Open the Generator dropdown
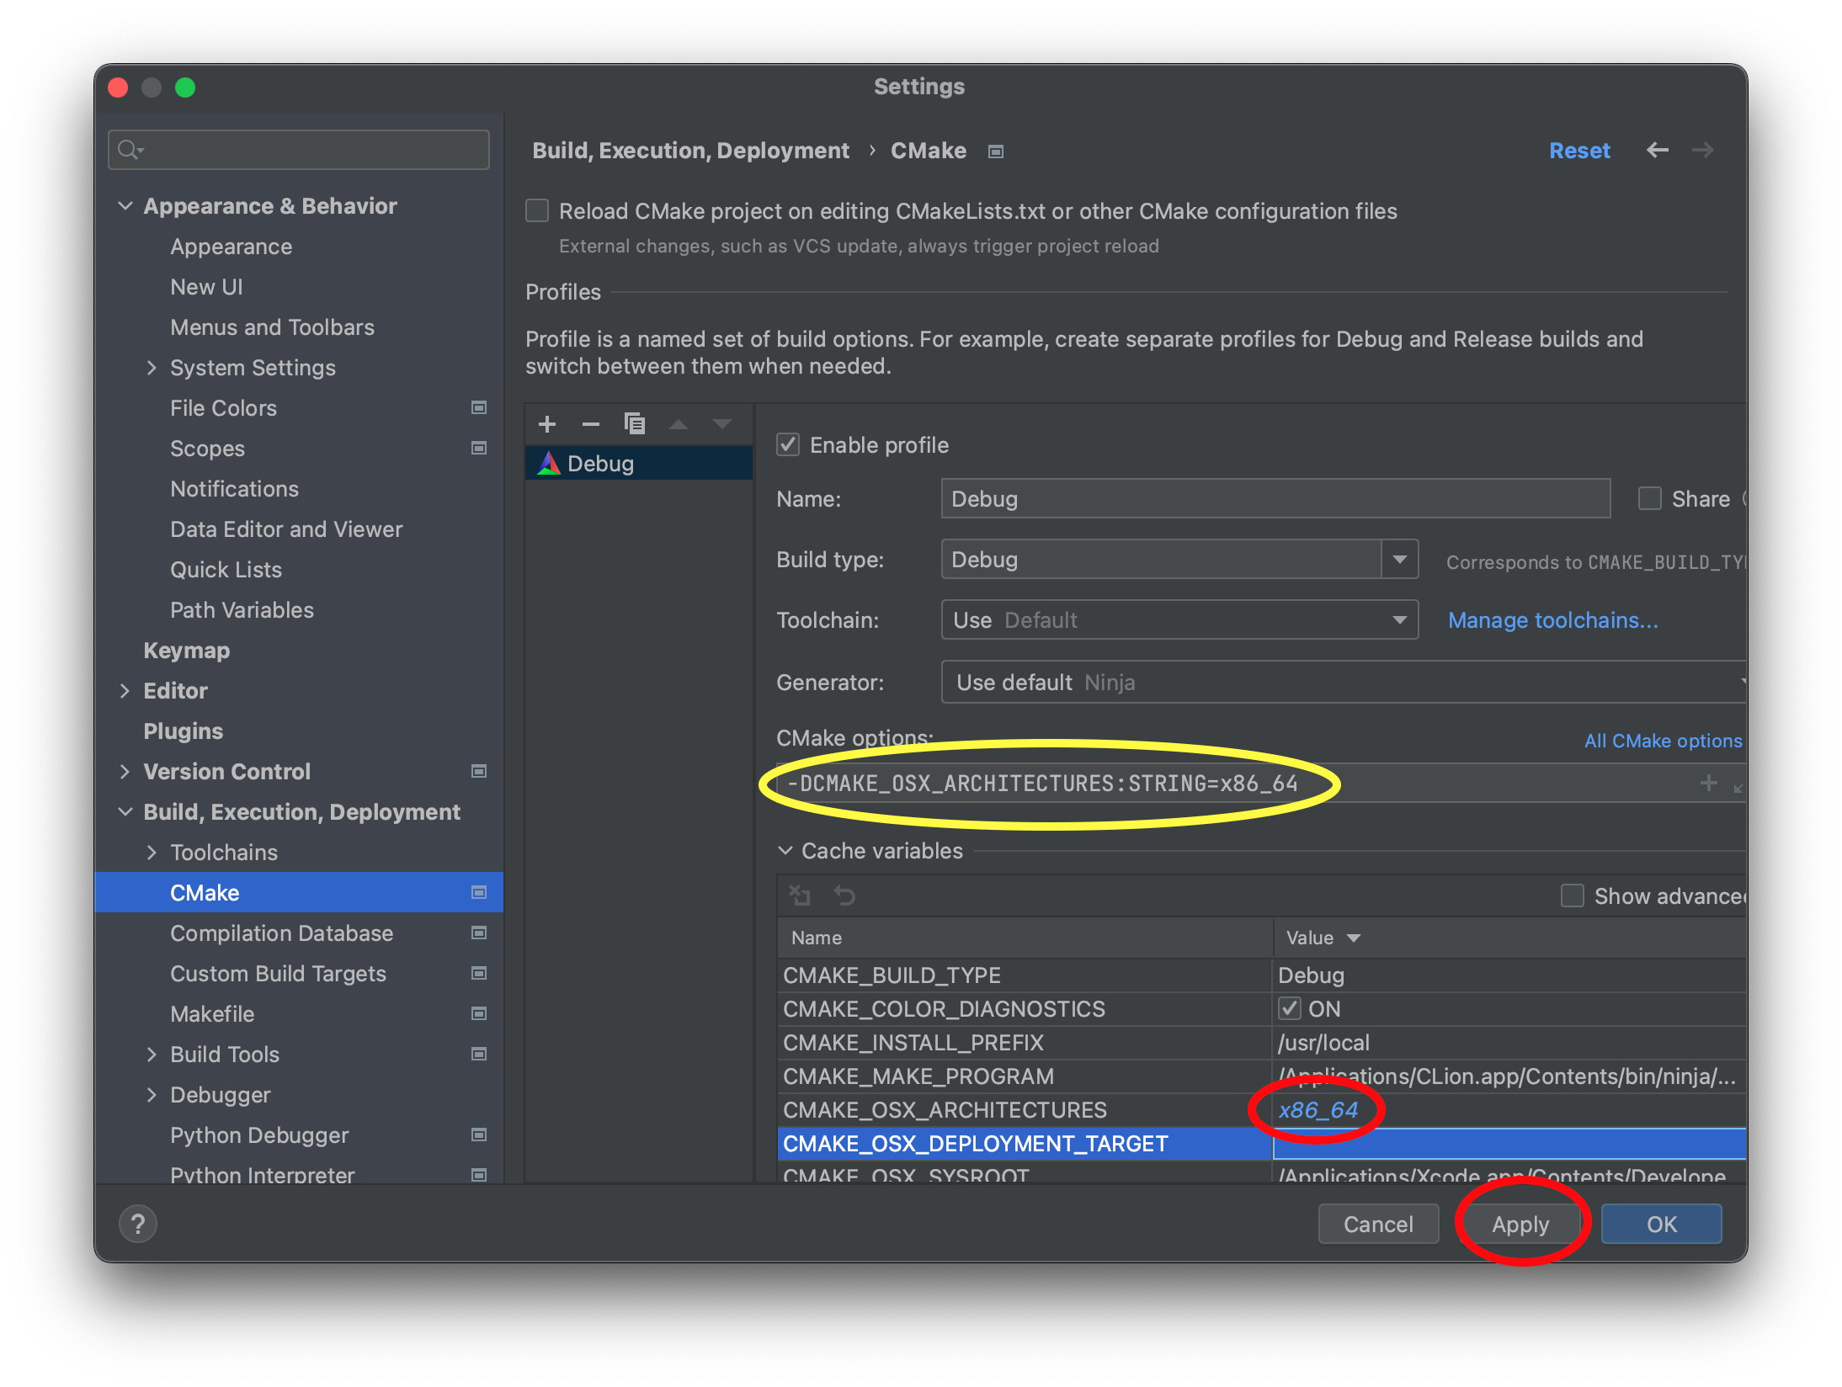 pyautogui.click(x=1344, y=683)
